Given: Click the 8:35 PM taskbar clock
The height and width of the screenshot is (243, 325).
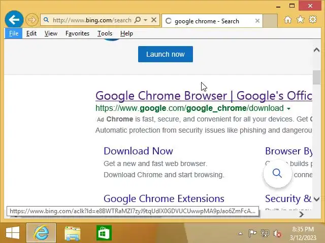Looking at the screenshot, I should (303, 229).
